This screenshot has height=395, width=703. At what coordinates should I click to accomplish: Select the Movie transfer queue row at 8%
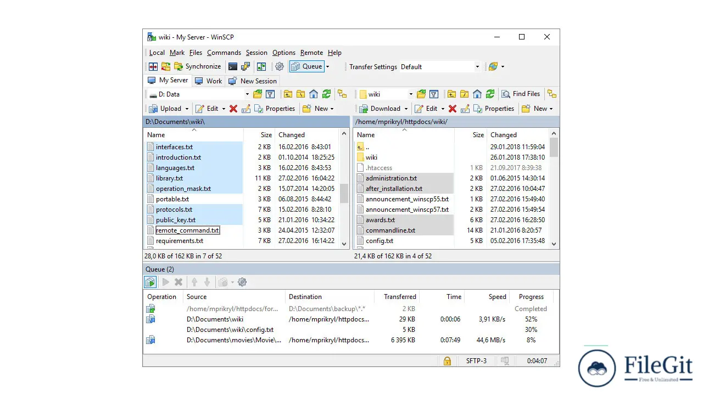(349, 340)
